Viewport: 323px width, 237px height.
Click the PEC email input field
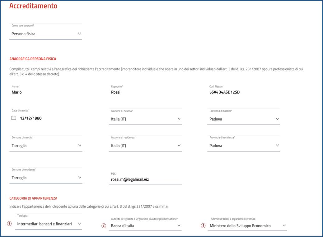[145, 179]
